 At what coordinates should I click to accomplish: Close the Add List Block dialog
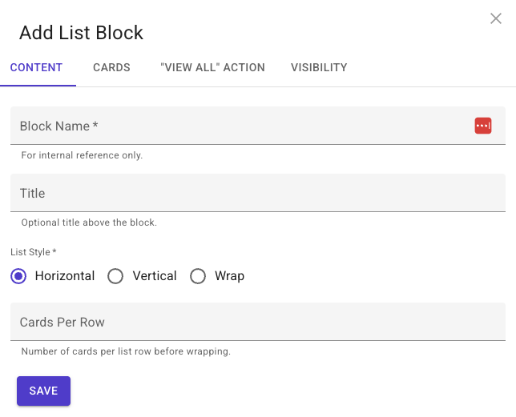click(496, 18)
